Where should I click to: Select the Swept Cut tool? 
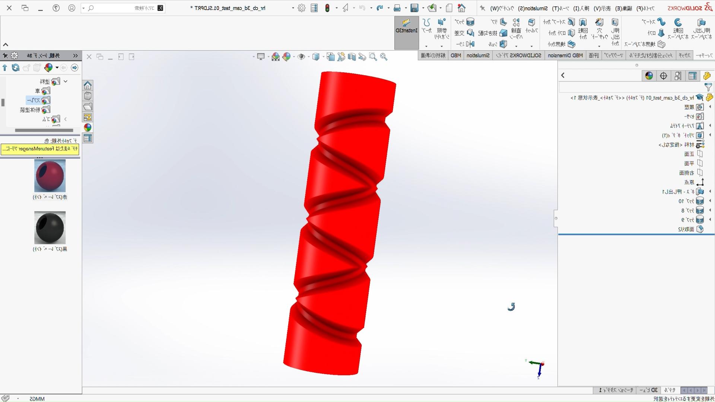pos(559,22)
